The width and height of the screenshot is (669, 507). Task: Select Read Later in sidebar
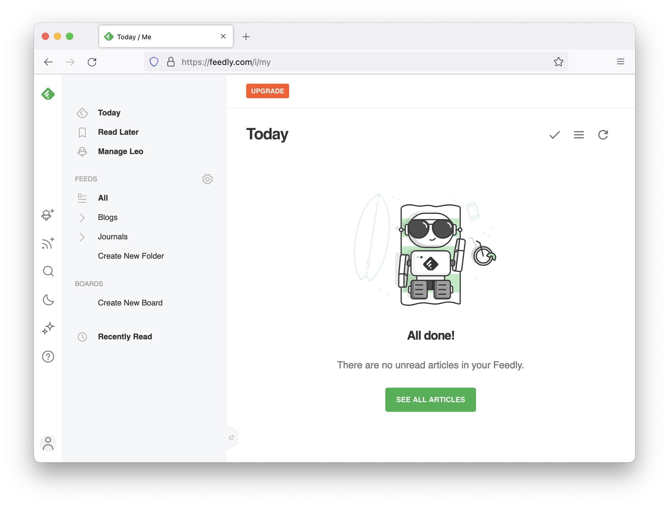pyautogui.click(x=118, y=132)
